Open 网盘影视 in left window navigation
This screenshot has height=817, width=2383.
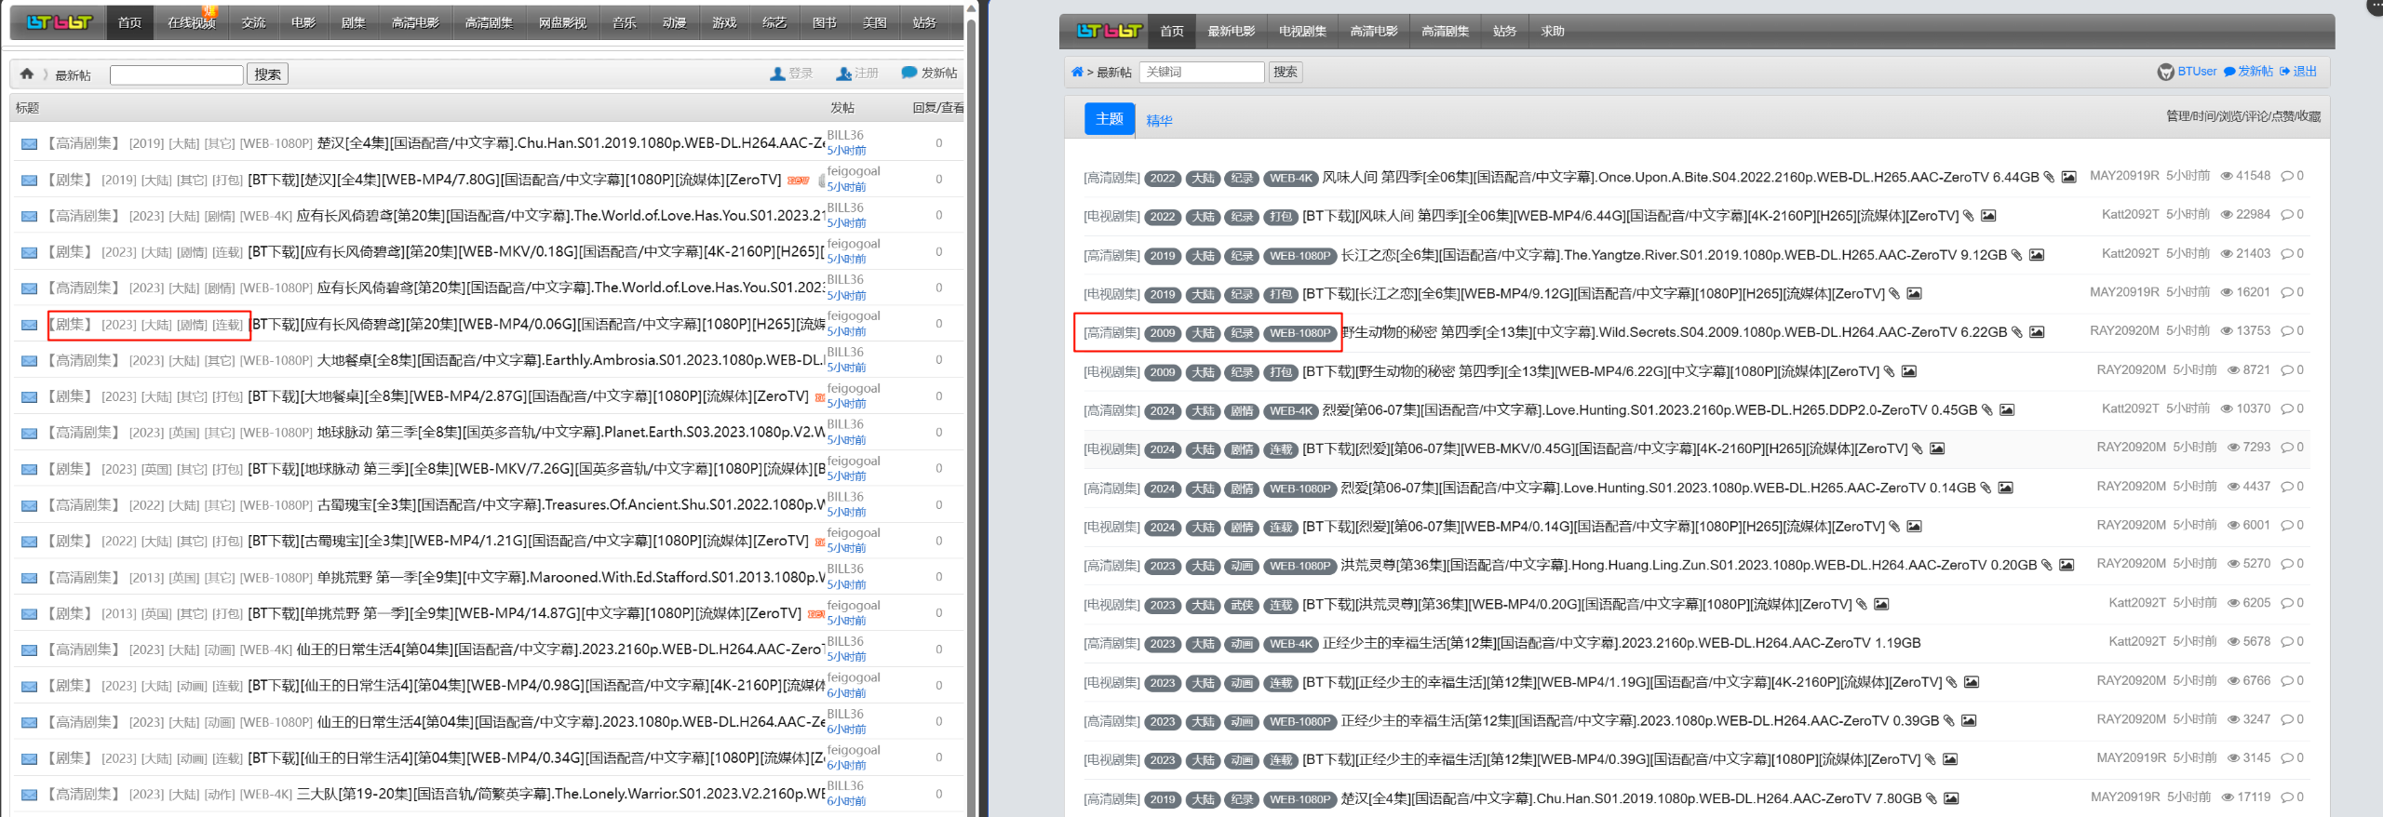pyautogui.click(x=562, y=22)
